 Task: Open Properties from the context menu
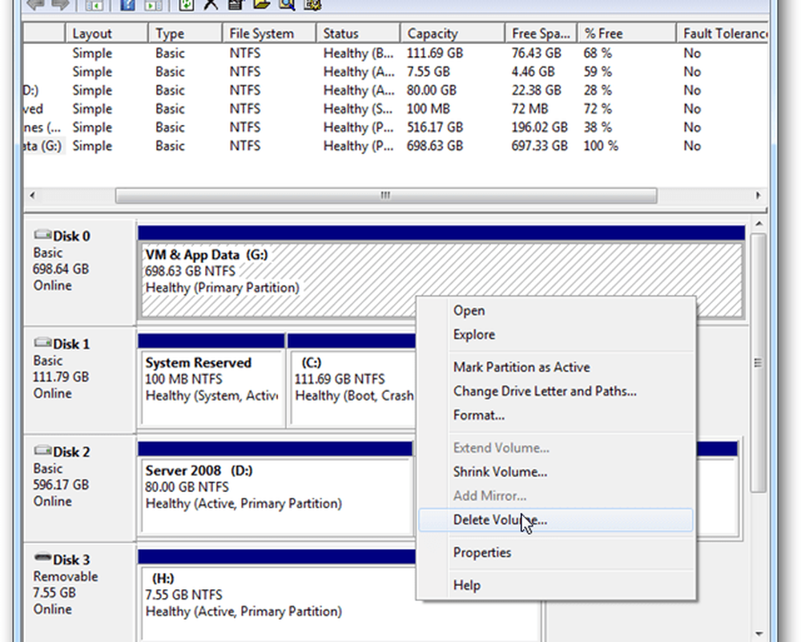click(x=556, y=553)
